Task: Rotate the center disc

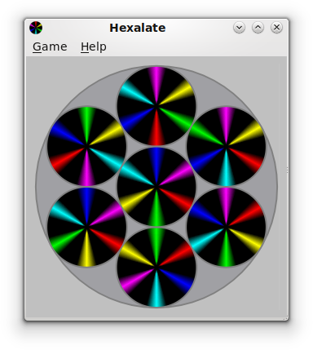Action: pos(156,187)
